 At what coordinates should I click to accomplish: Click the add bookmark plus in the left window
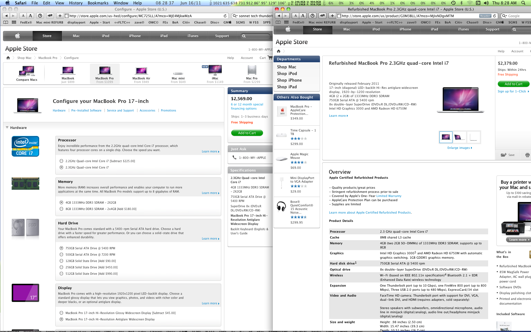tap(60, 16)
